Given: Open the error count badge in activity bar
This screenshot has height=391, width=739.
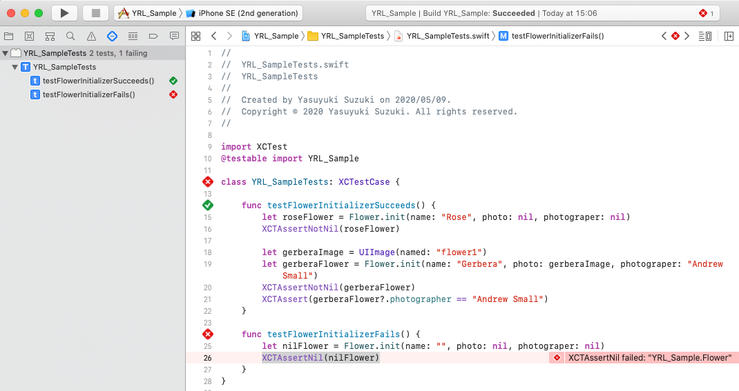Looking at the screenshot, I should pos(706,13).
